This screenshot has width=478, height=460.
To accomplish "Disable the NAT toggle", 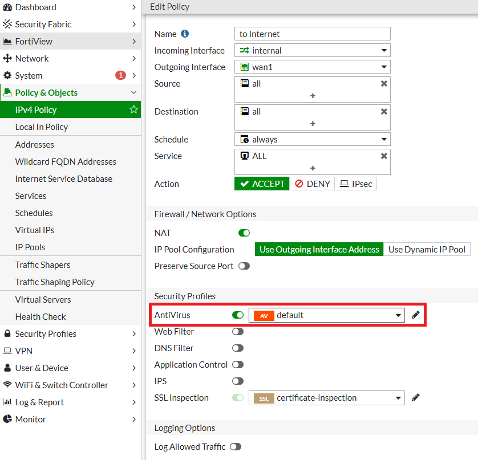I will (x=244, y=233).
